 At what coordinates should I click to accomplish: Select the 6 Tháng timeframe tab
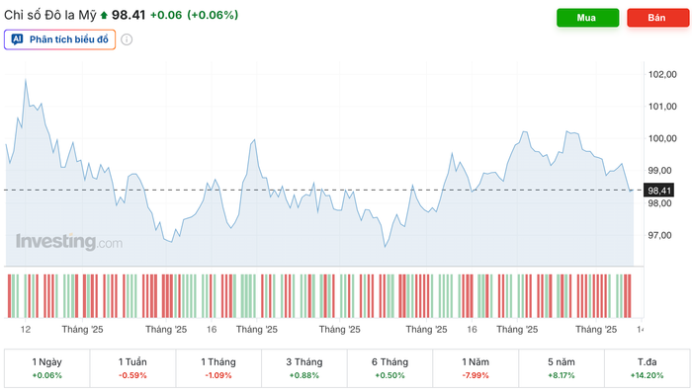[389, 368]
